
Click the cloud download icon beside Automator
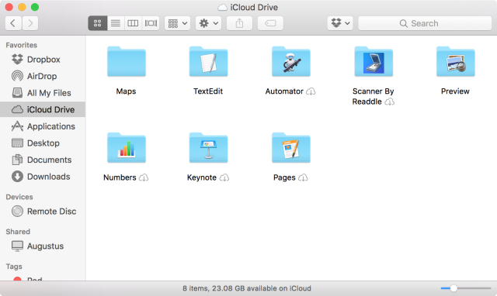pyautogui.click(x=311, y=91)
